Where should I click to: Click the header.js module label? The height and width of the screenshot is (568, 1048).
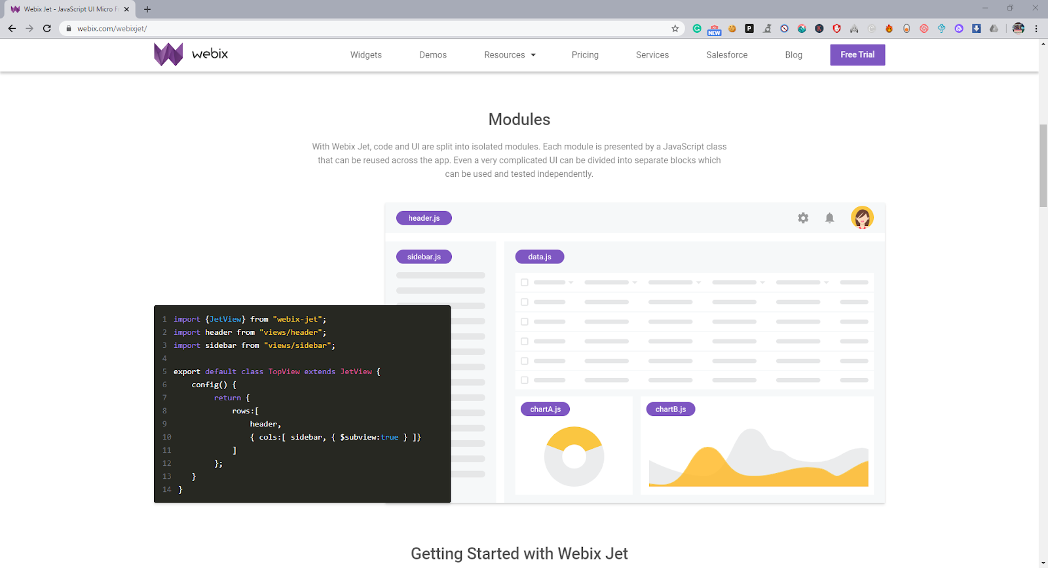click(x=424, y=218)
